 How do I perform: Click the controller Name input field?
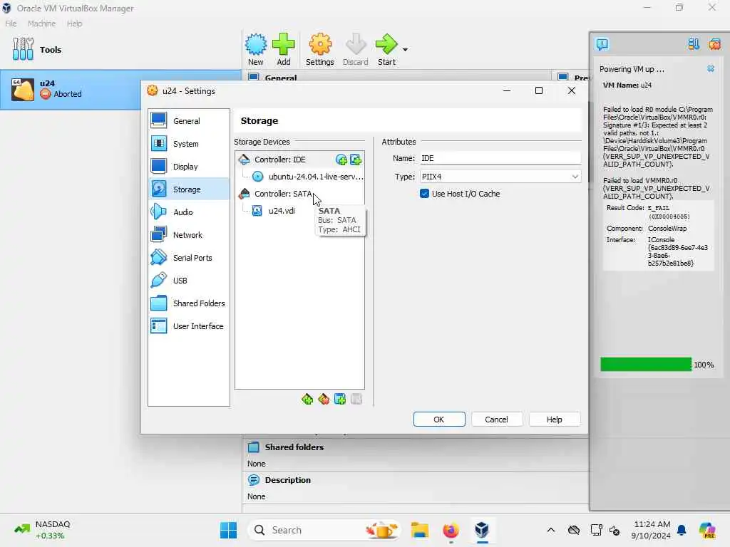tap(500, 158)
